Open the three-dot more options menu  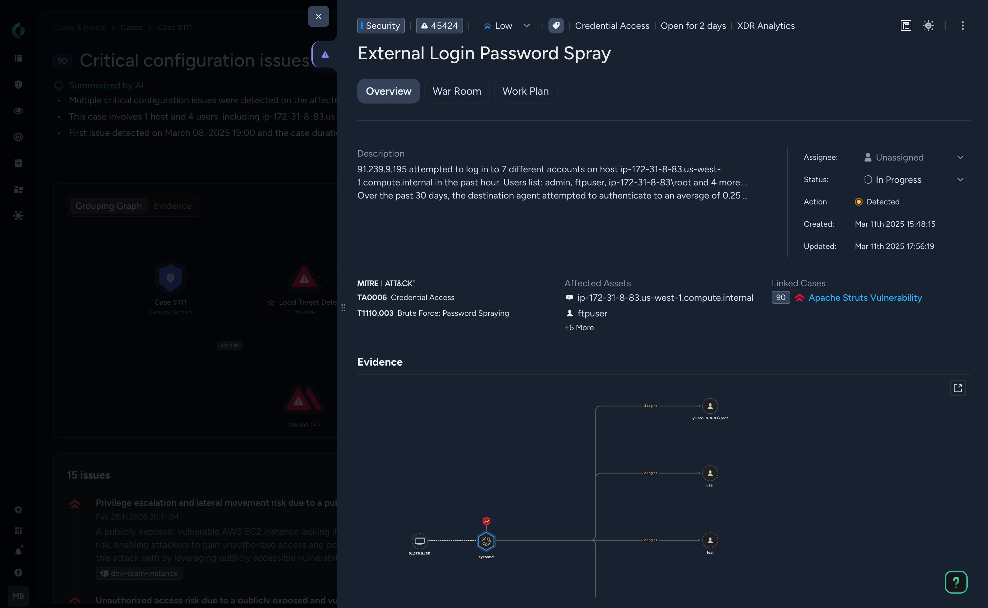(x=962, y=26)
